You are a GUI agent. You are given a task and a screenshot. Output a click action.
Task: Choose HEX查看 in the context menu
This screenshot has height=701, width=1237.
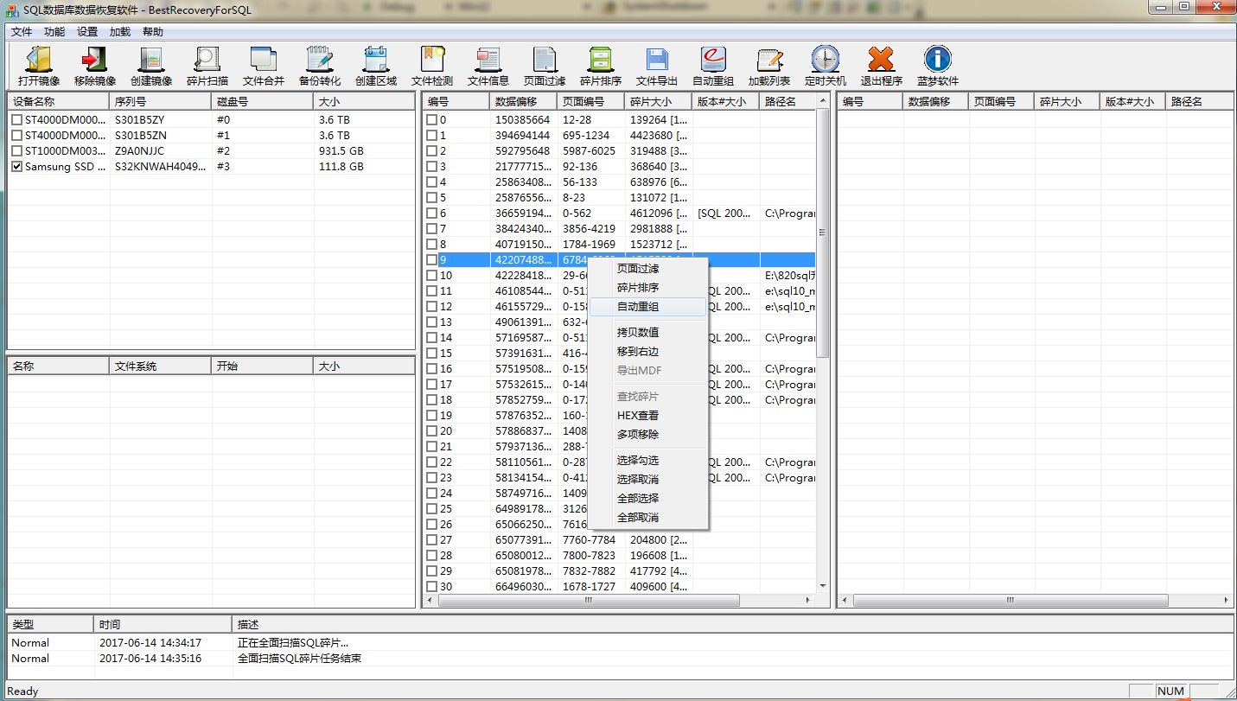pyautogui.click(x=648, y=416)
